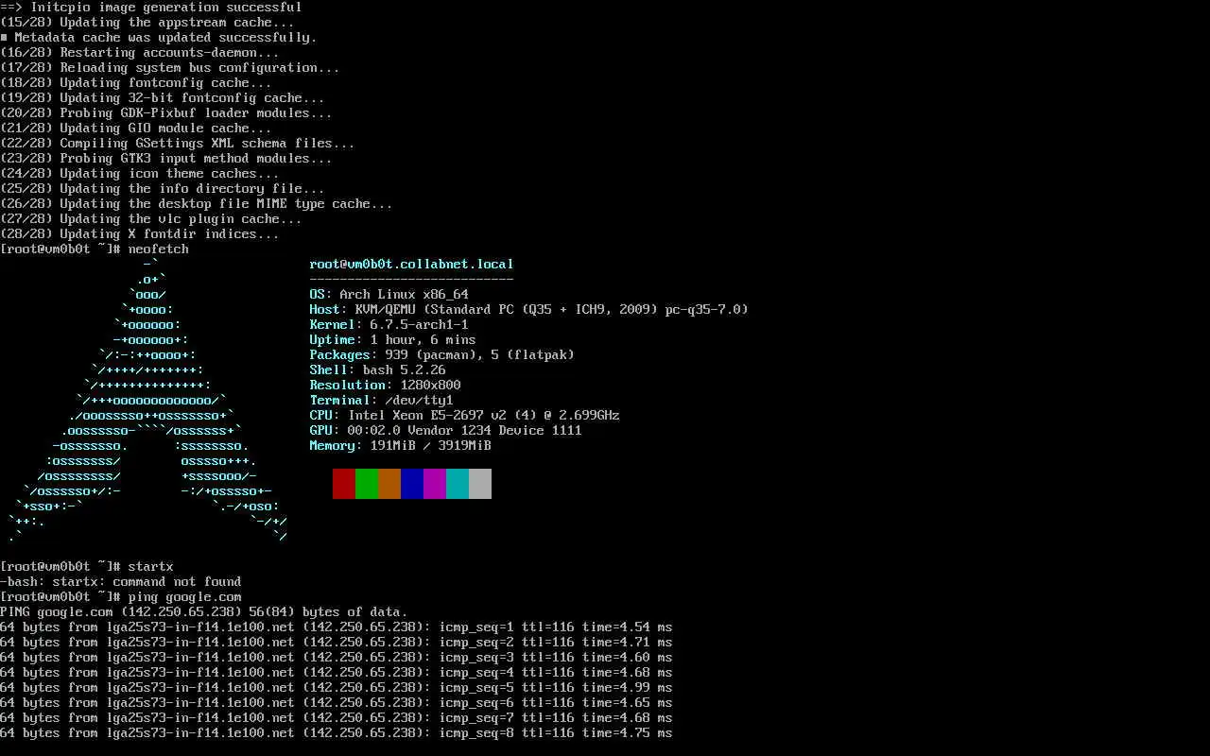
Task: Click the light gray color block in neofetch
Action: pos(480,484)
